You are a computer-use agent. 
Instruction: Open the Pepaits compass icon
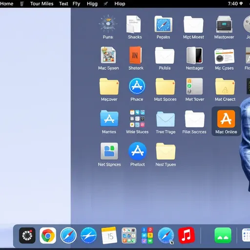164,24
